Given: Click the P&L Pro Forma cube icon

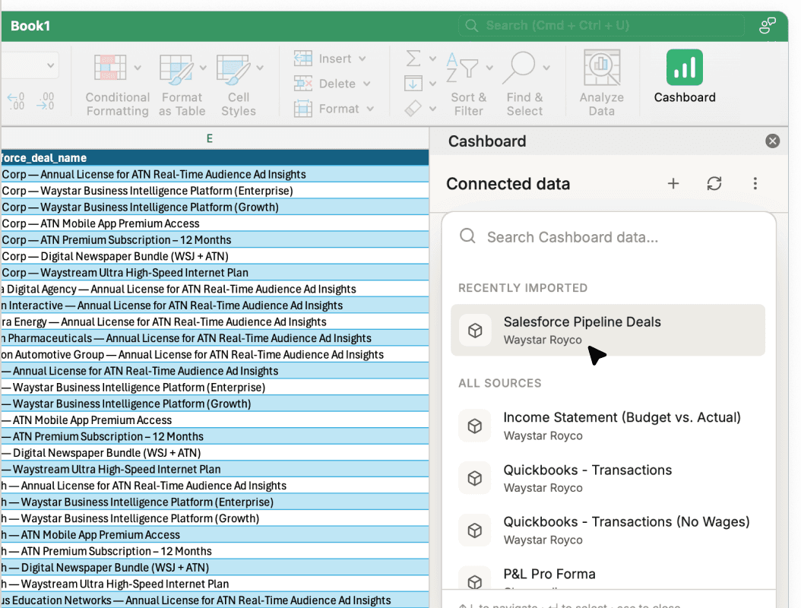Looking at the screenshot, I should (475, 581).
